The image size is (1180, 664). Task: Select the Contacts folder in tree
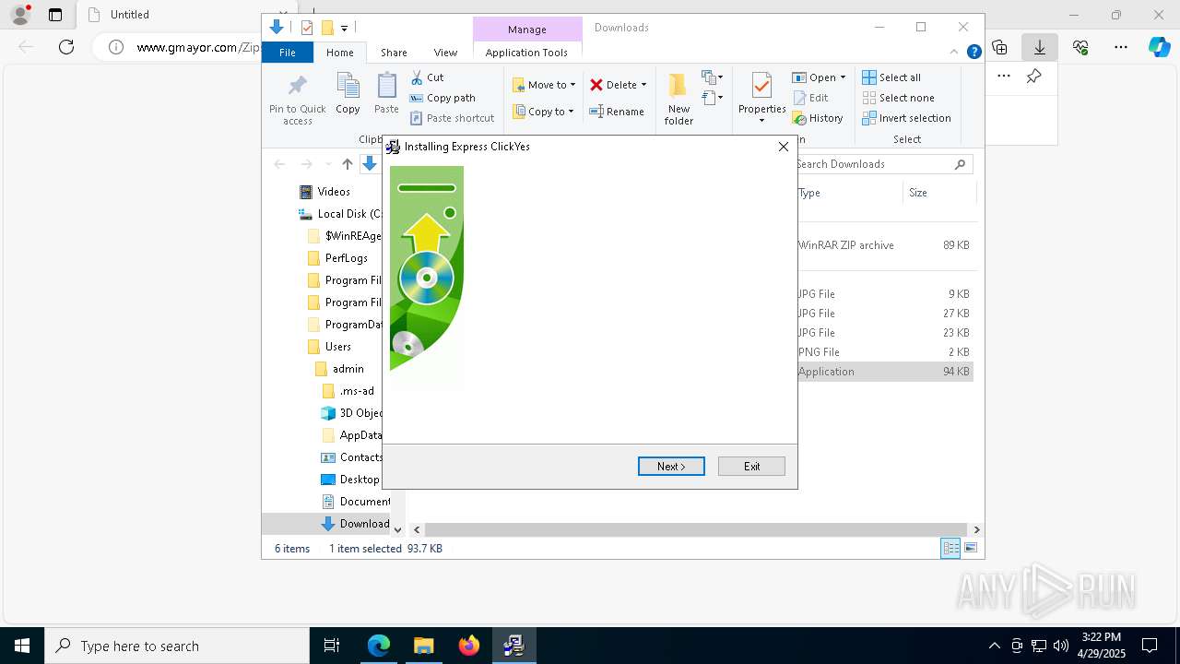351,457
